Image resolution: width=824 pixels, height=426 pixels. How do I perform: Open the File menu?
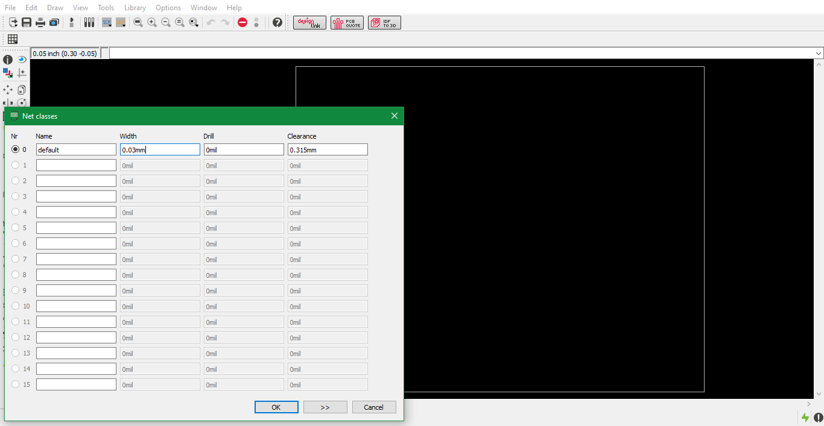pos(10,8)
